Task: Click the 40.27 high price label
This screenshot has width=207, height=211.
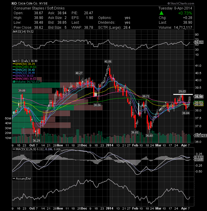Action: (x=79, y=73)
